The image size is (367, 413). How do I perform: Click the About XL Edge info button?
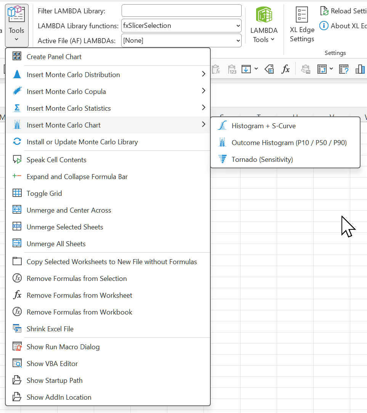343,26
